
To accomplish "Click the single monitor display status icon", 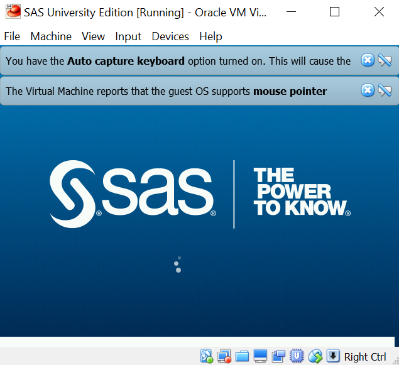I will coord(261,357).
